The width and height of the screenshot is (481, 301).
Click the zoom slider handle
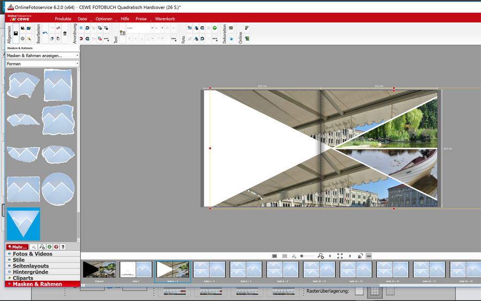302,256
